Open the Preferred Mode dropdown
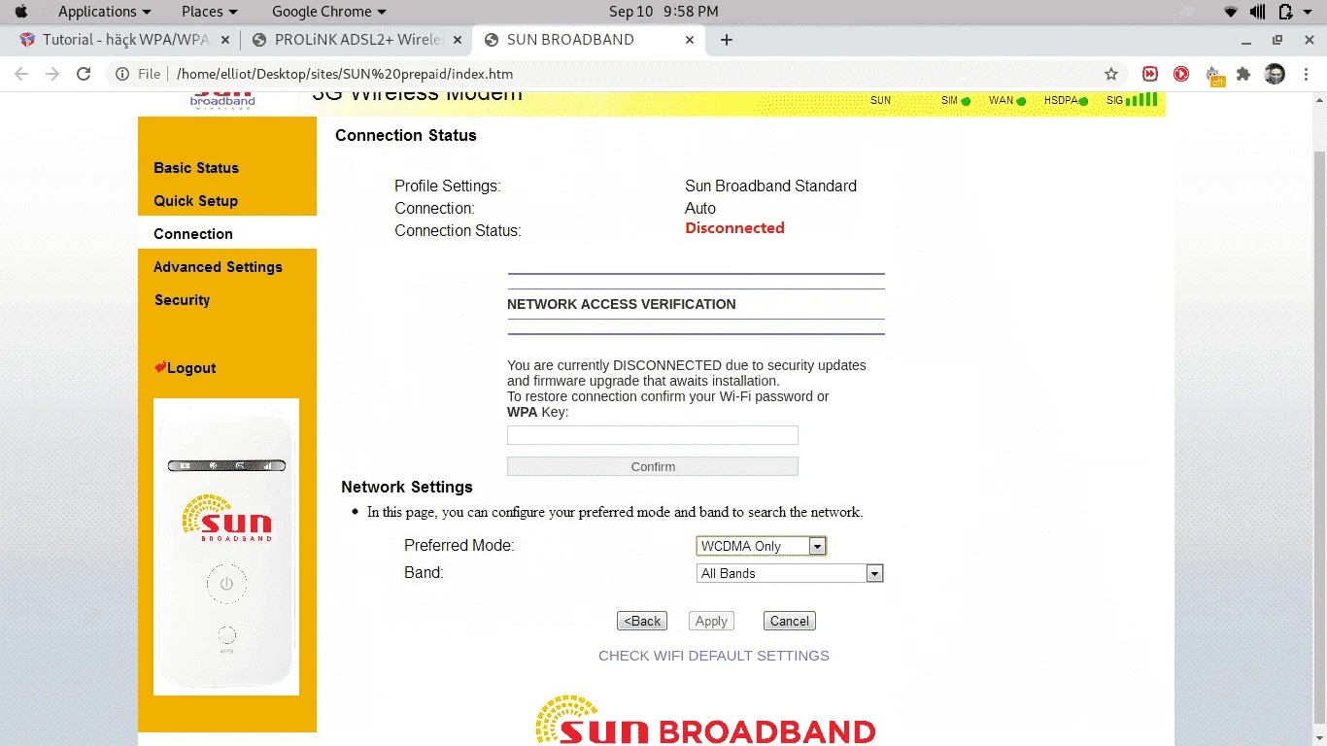Viewport: 1327px width, 746px height. [761, 546]
